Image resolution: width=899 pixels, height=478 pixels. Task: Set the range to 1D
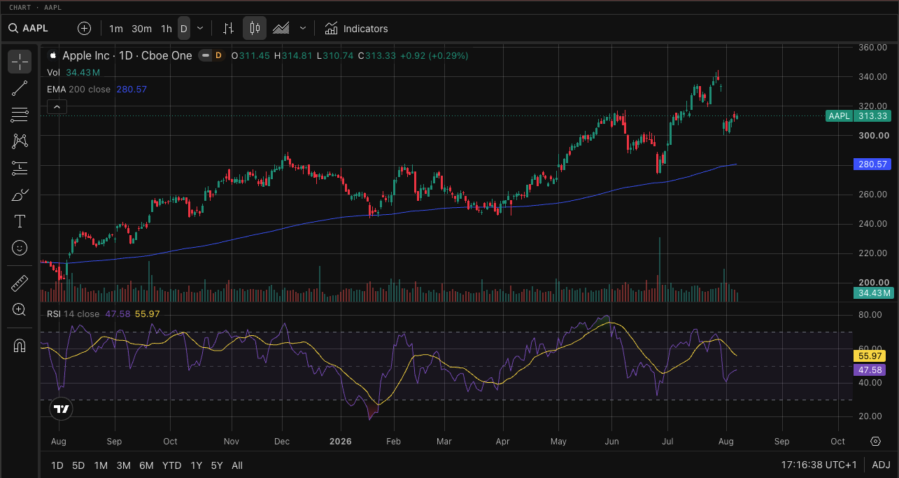coord(57,465)
